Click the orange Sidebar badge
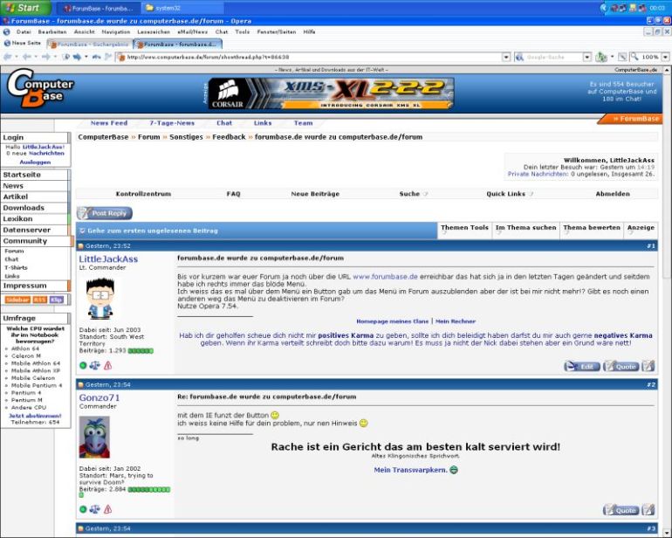 coord(17,300)
